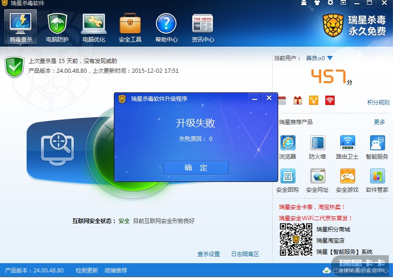The width and height of the screenshot is (393, 279).
Task: Open 瑞星【智能服务】系统 link
Action: coord(344,252)
